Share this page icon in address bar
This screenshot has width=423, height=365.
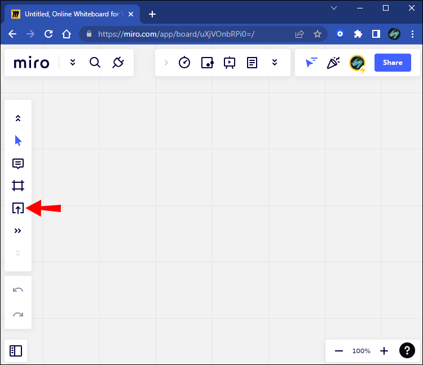(299, 34)
